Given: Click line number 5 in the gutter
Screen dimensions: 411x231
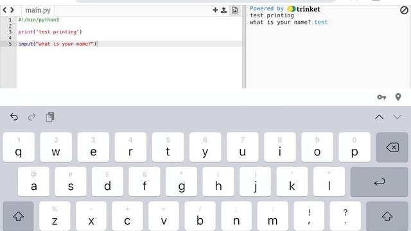Looking at the screenshot, I should click(10, 44).
